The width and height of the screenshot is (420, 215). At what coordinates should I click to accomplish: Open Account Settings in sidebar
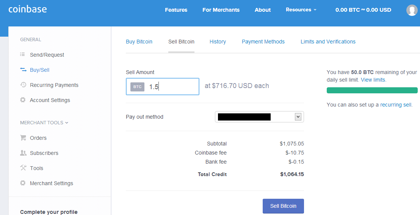coord(50,100)
